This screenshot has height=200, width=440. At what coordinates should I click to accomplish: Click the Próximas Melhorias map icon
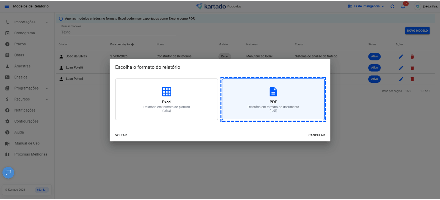click(x=7, y=154)
